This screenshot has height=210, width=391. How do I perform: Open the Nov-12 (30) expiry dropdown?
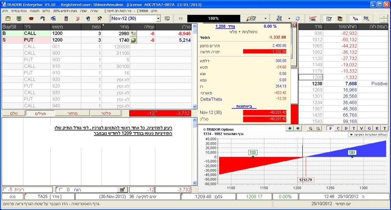click(158, 18)
